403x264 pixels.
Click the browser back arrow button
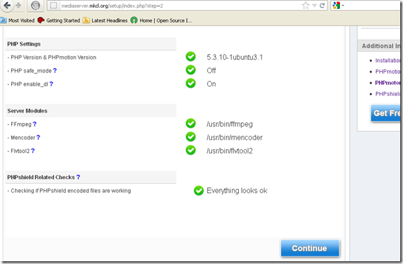click(x=7, y=5)
